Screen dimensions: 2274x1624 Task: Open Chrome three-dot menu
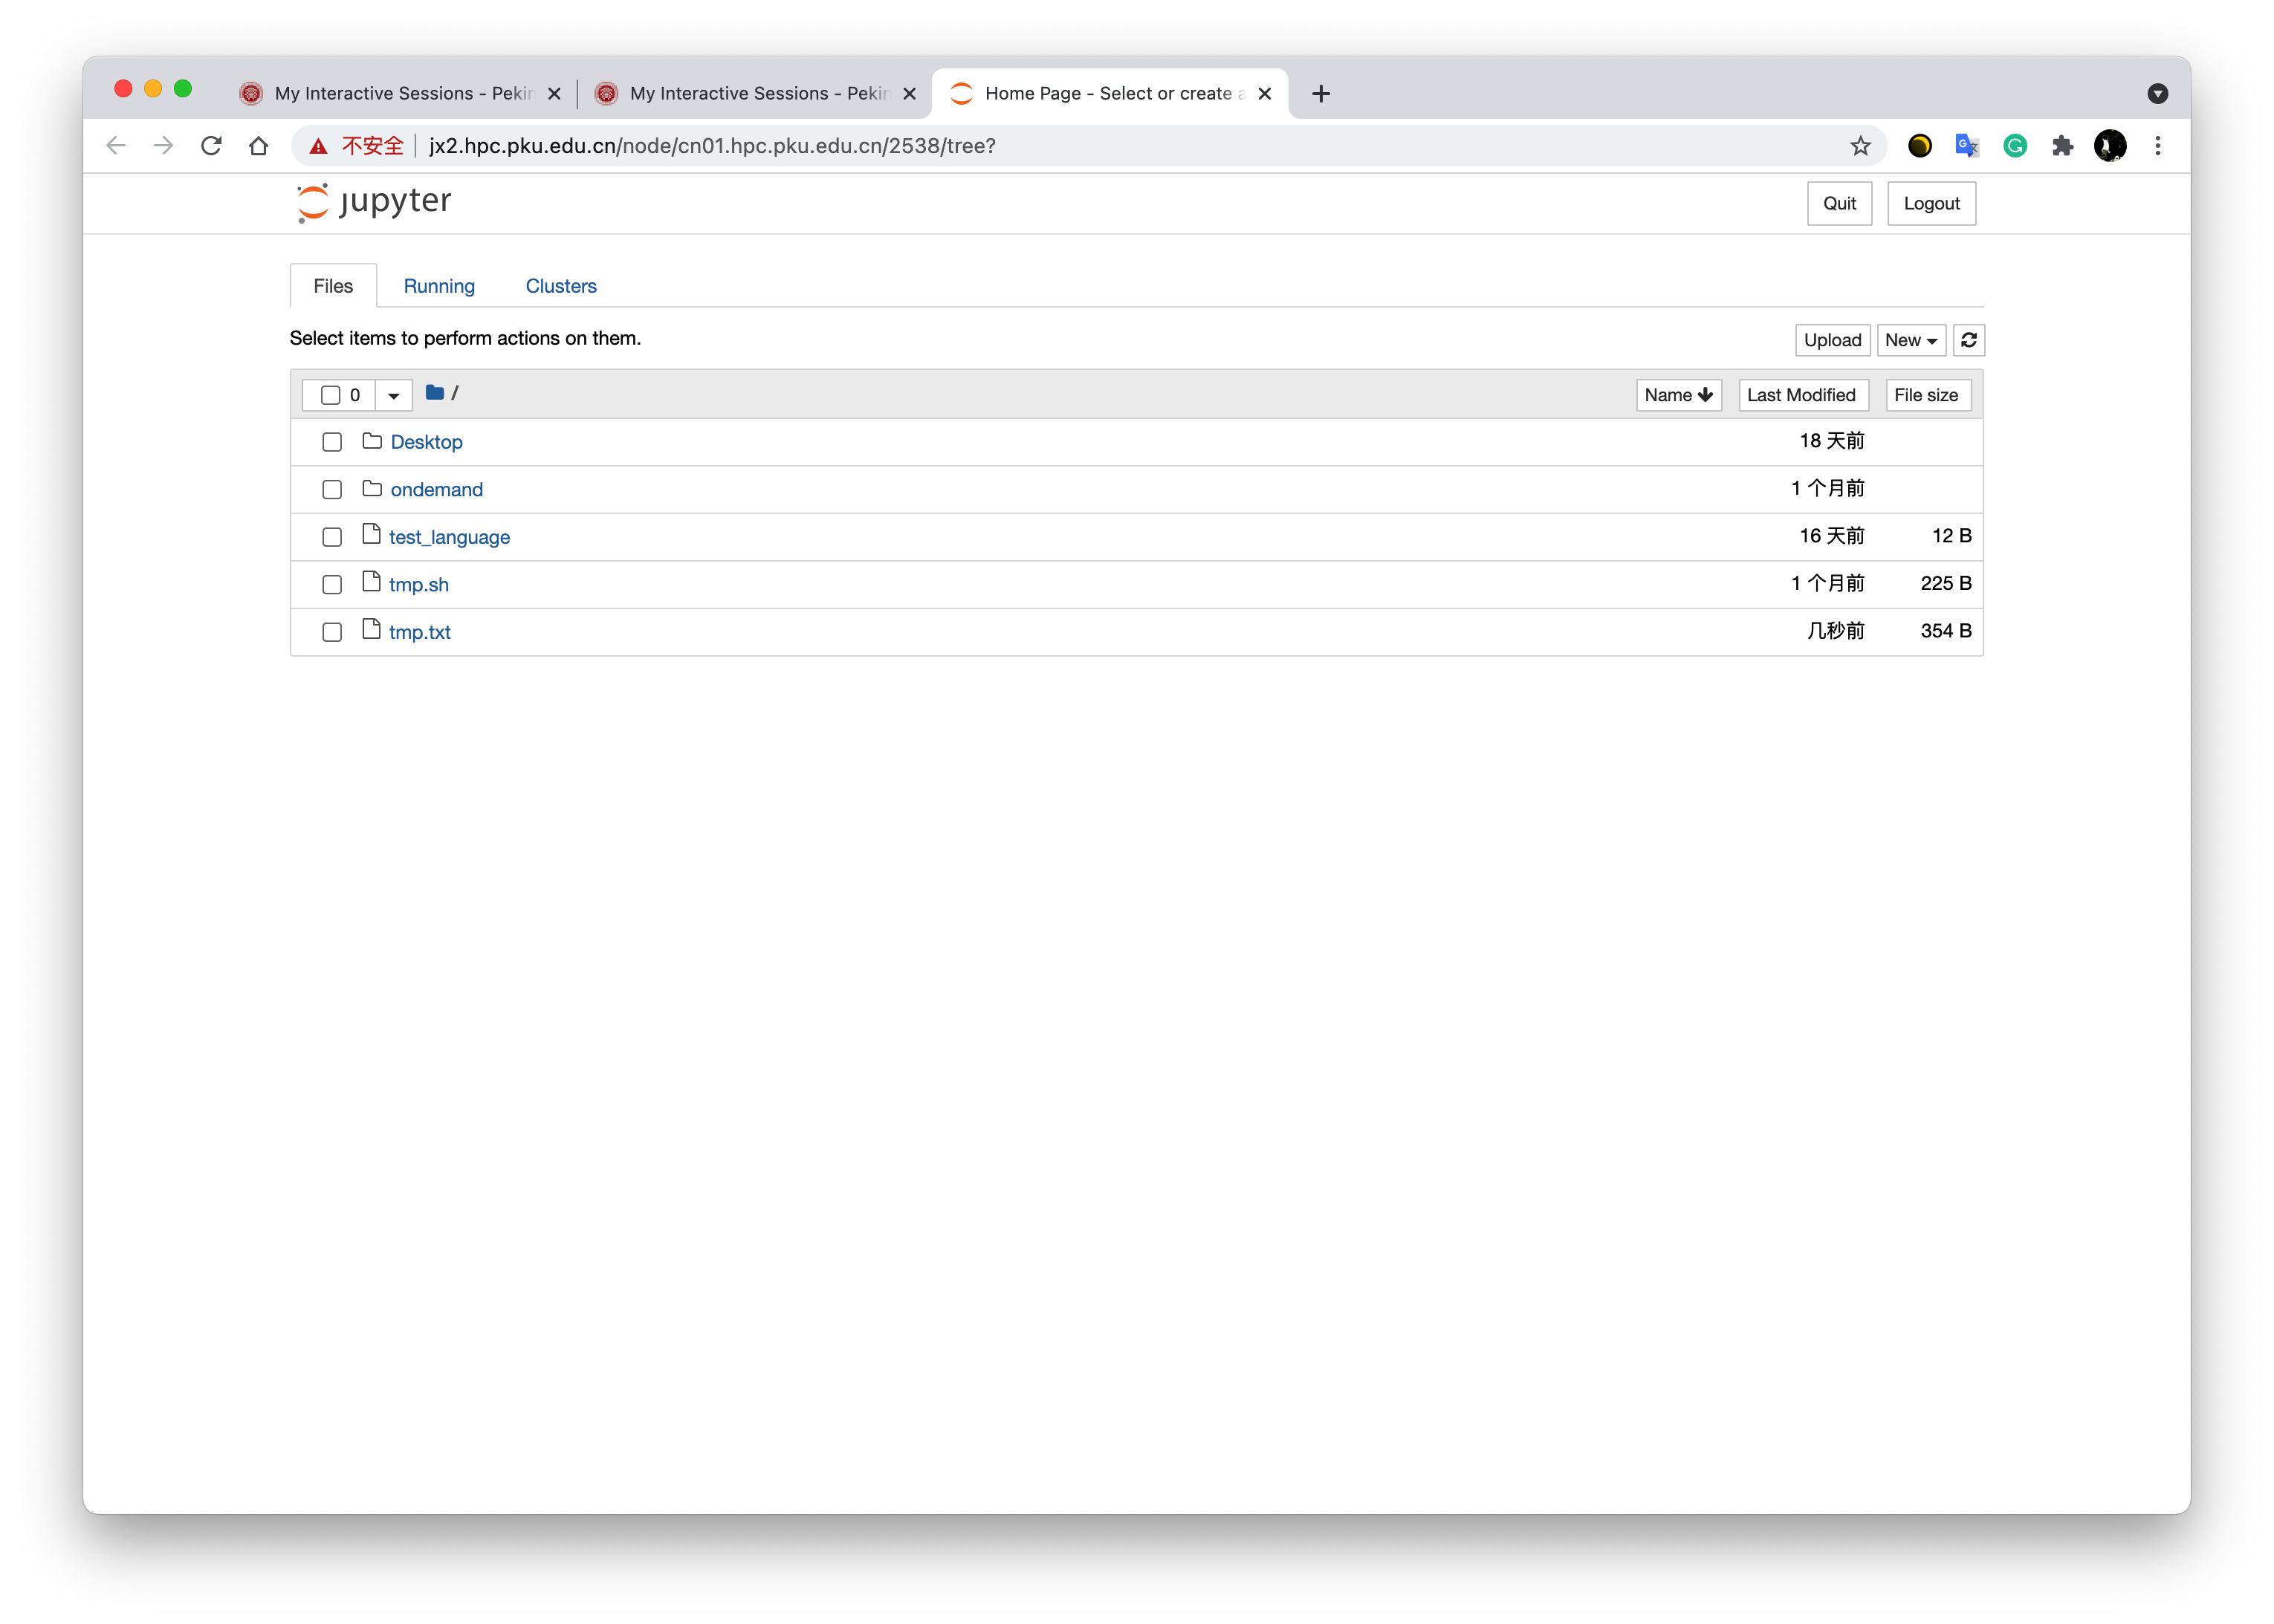pyautogui.click(x=2158, y=146)
